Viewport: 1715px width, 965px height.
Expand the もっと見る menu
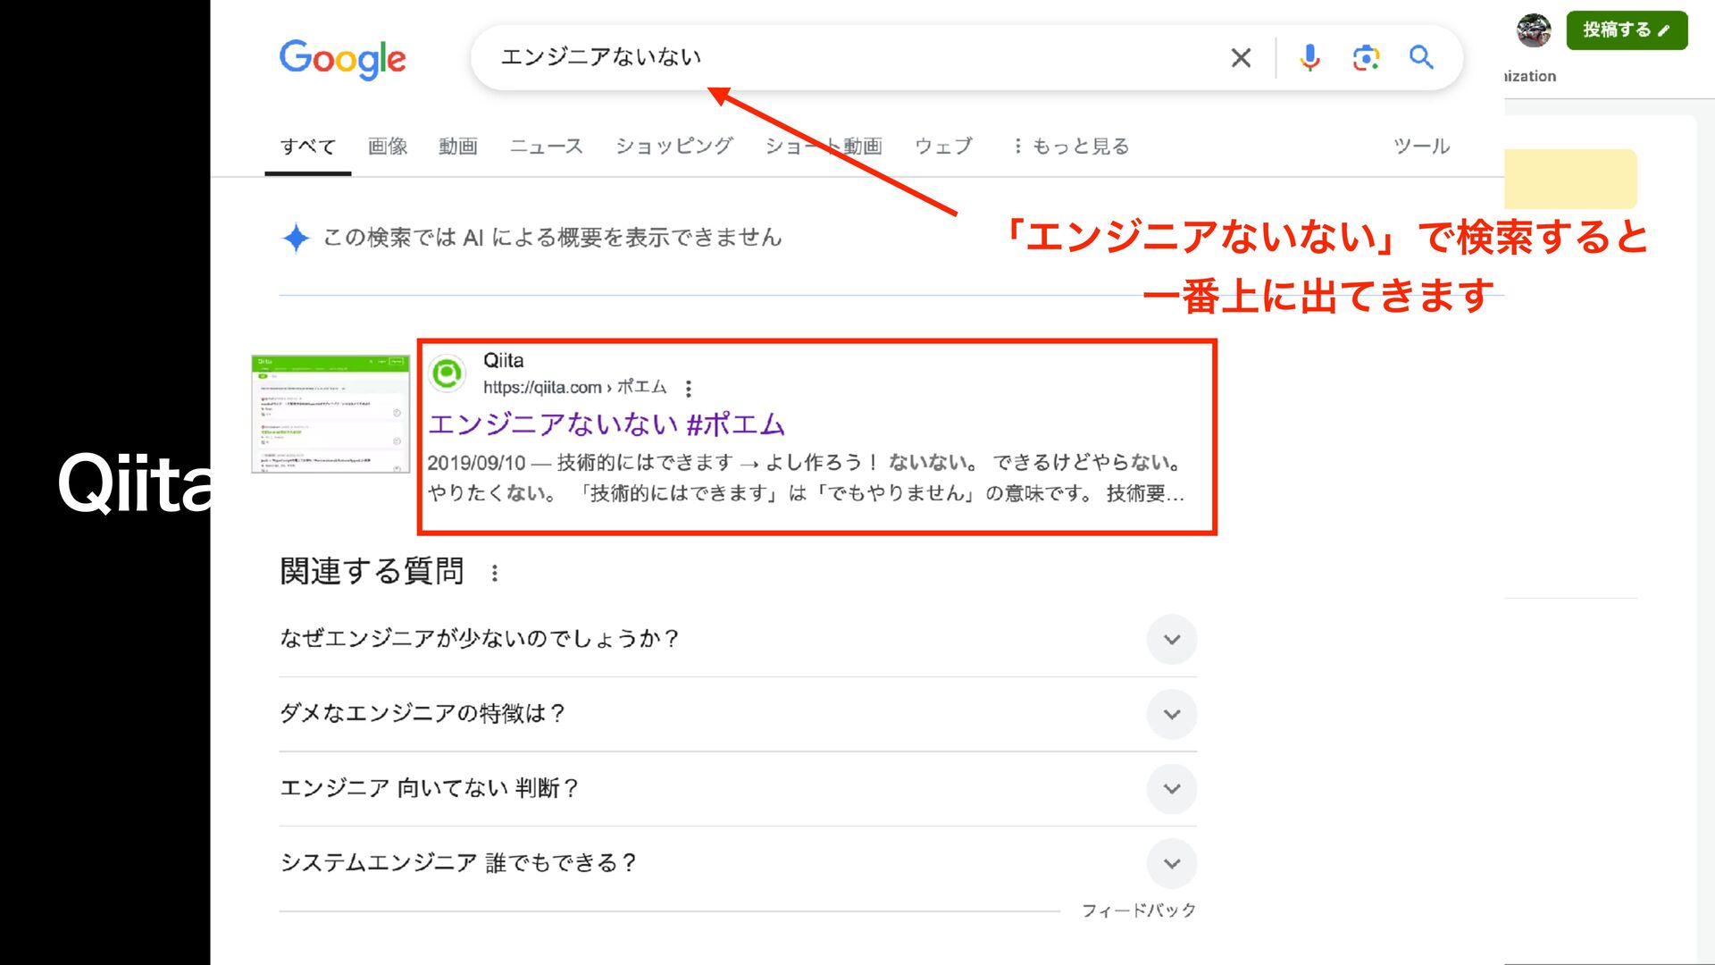(1071, 147)
